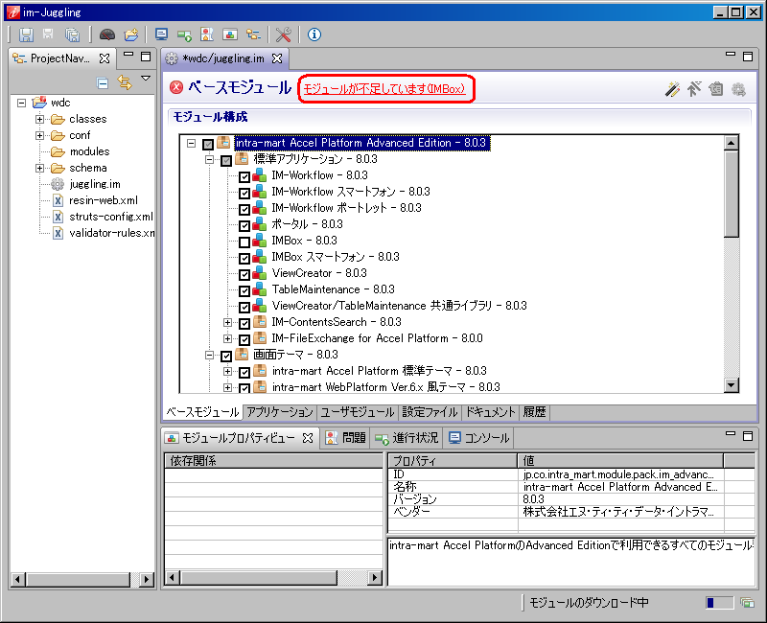Click the プロパティ column header

[453, 461]
